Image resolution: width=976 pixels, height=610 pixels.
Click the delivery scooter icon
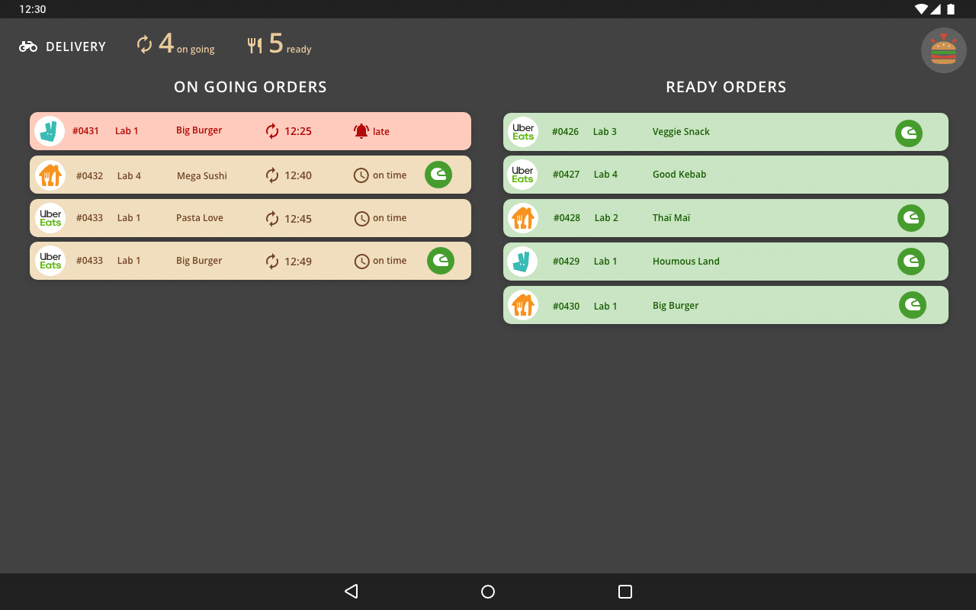tap(28, 47)
